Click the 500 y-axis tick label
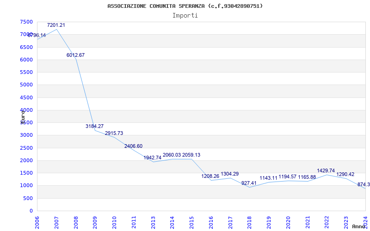The image size is (370, 231). pyautogui.click(x=28, y=198)
